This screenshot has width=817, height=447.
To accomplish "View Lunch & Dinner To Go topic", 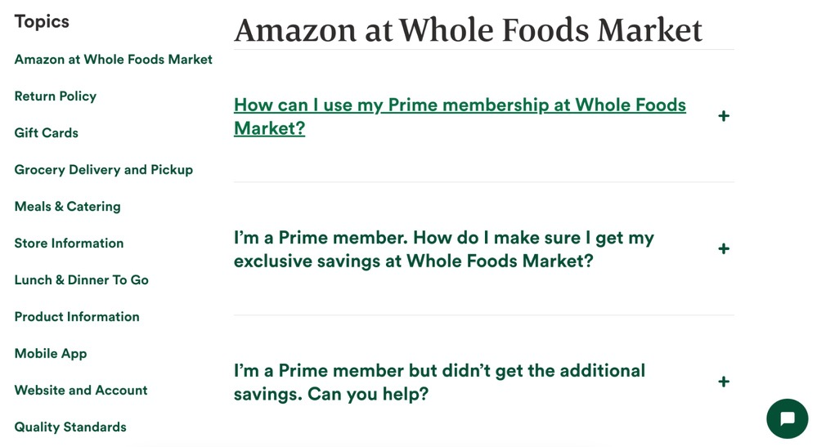I will (81, 280).
